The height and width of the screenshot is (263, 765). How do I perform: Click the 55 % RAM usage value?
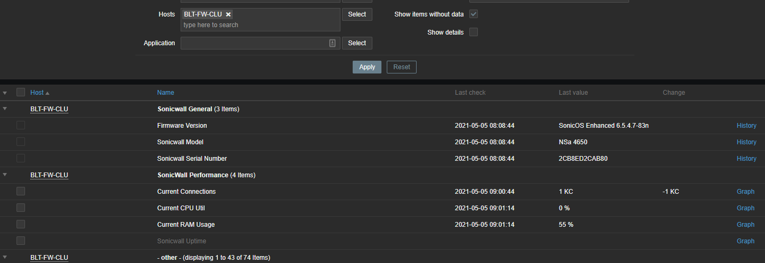click(566, 225)
